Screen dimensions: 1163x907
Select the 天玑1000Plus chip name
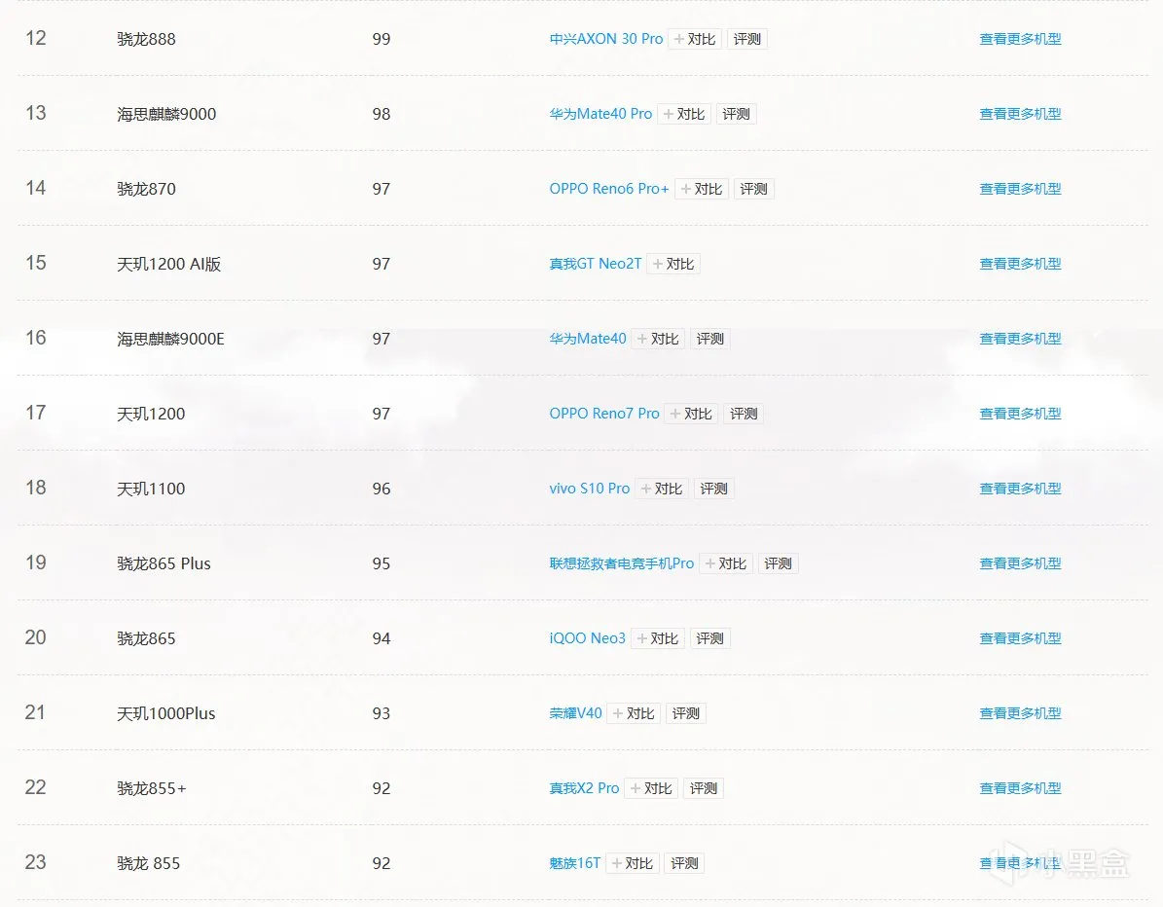(x=166, y=713)
